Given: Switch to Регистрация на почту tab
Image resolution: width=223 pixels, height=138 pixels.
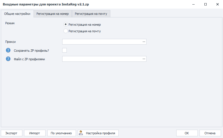Looking at the screenshot, I should pyautogui.click(x=91, y=14).
